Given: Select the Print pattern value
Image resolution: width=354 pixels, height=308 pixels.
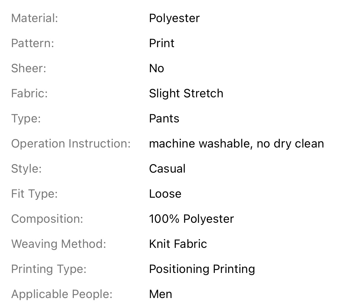Looking at the screenshot, I should click(162, 43).
